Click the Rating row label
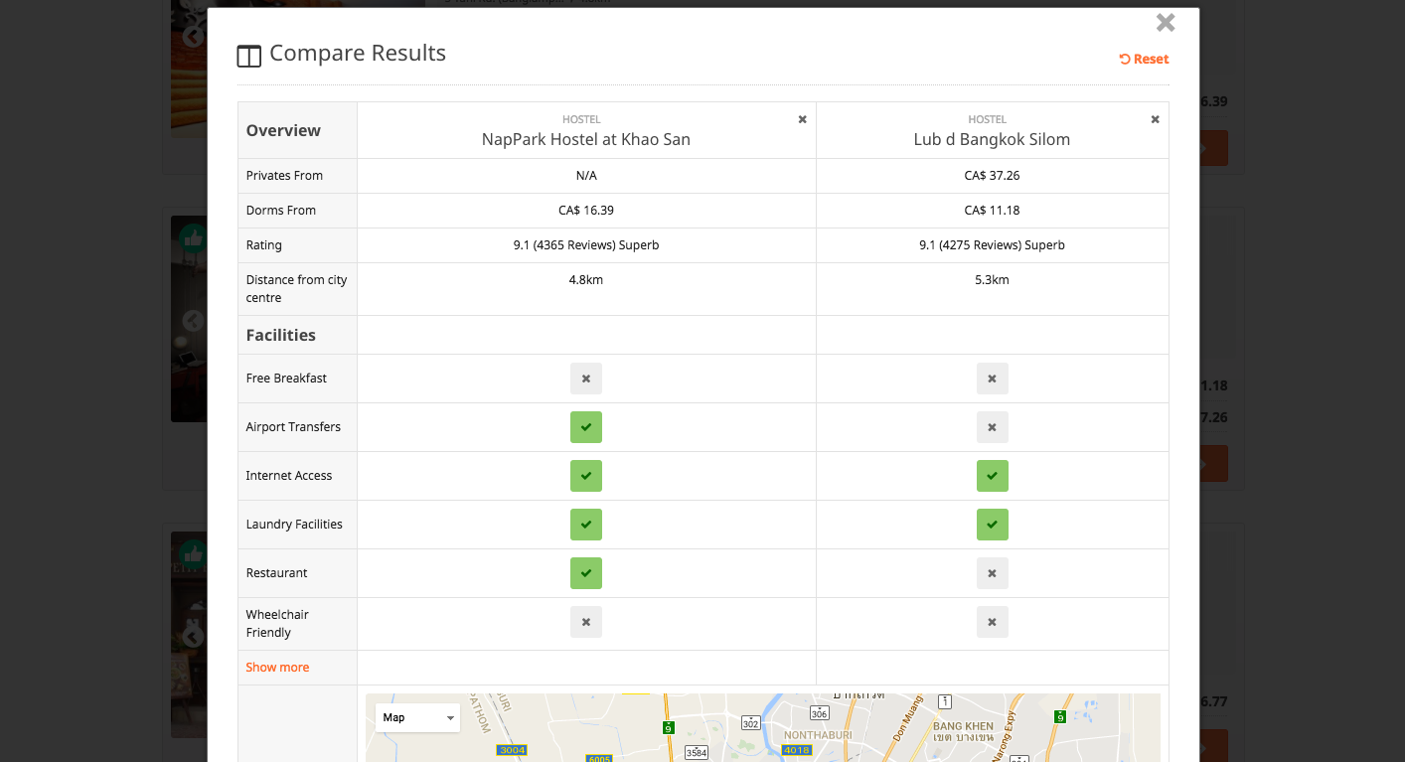Screen dimensions: 1405x762 [263, 245]
